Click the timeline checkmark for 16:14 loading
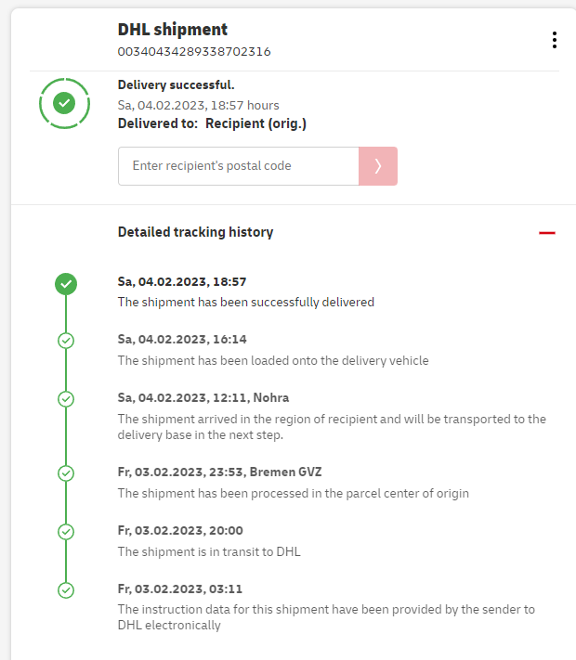 pos(65,341)
